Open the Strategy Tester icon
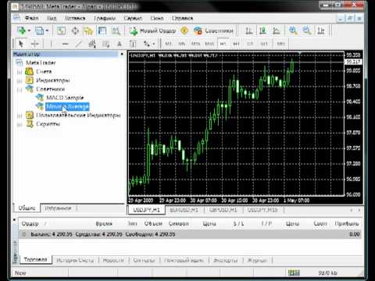This screenshot has height=281, width=375. click(116, 30)
